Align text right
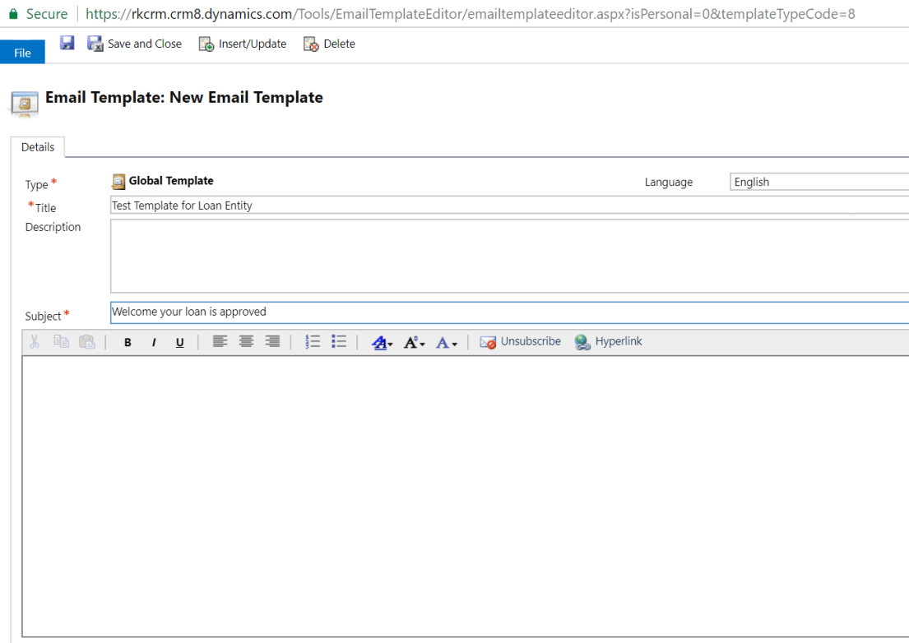This screenshot has width=909, height=643. (x=272, y=342)
